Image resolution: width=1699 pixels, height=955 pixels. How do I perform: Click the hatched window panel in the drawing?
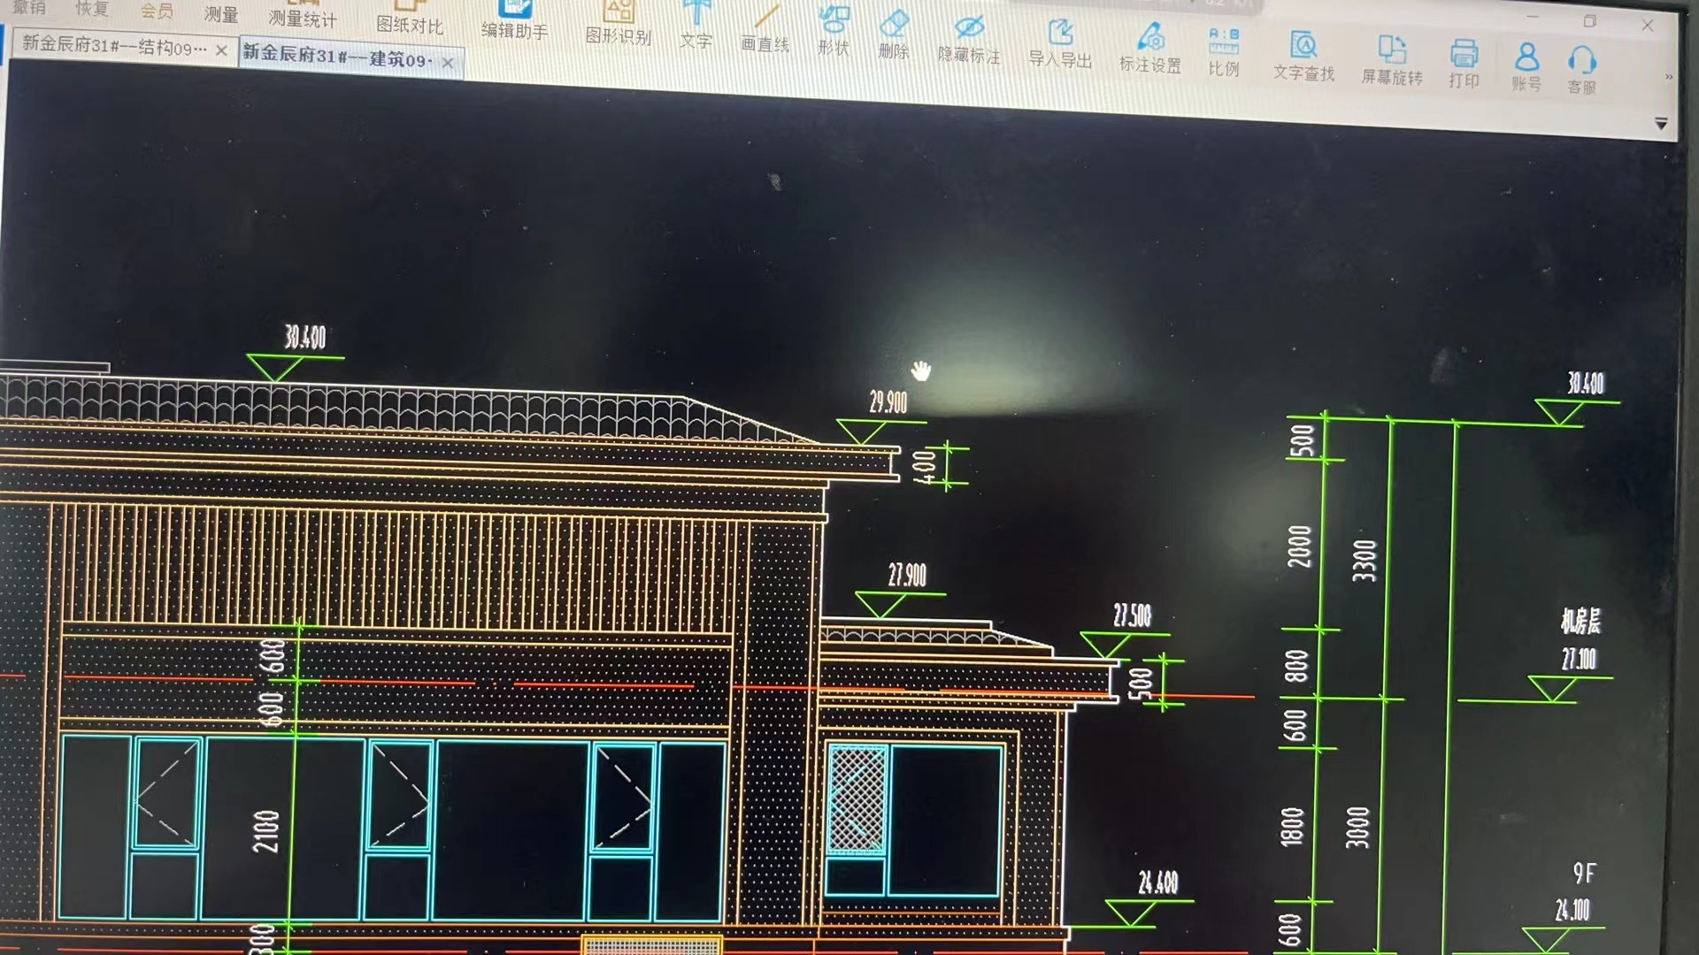(x=857, y=800)
